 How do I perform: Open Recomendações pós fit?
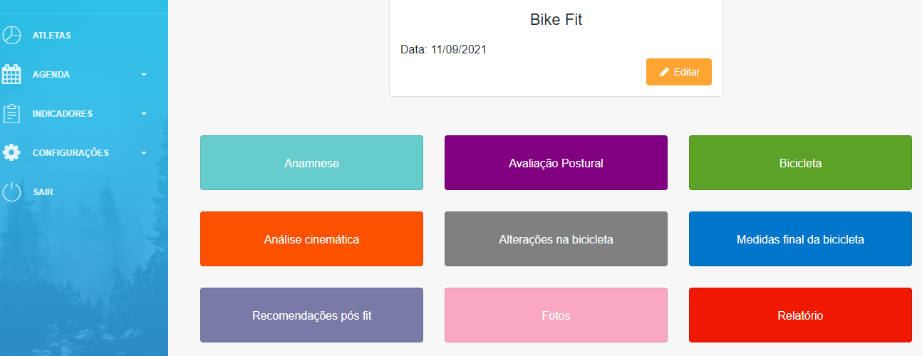pyautogui.click(x=311, y=315)
